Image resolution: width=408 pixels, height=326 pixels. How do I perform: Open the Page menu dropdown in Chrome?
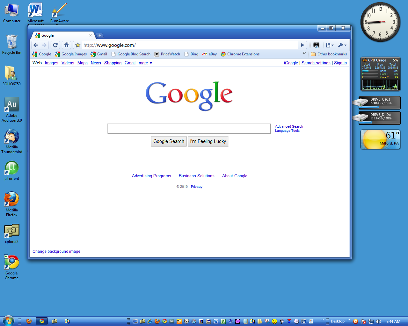[x=330, y=45]
